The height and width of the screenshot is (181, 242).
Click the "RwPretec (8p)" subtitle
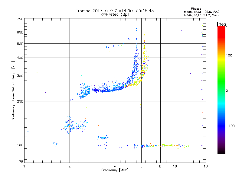(x=115, y=14)
